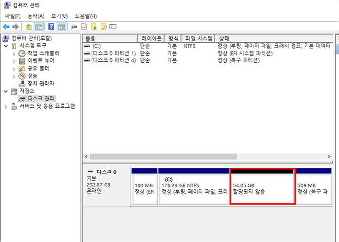Sort by the 파일 시스템 column header
The image size is (339, 242).
pyautogui.click(x=198, y=38)
